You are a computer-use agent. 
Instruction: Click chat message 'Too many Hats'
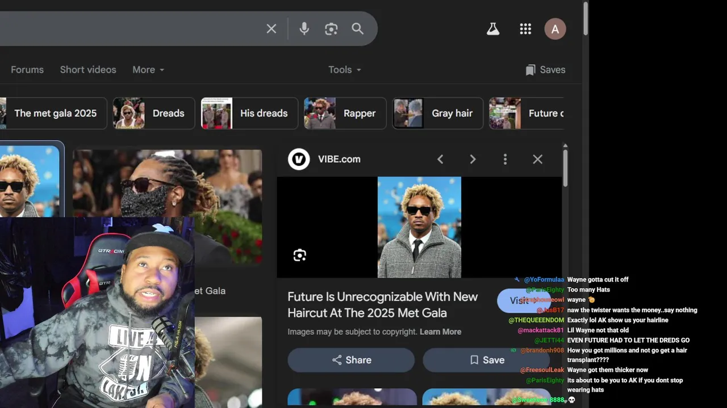click(x=588, y=290)
